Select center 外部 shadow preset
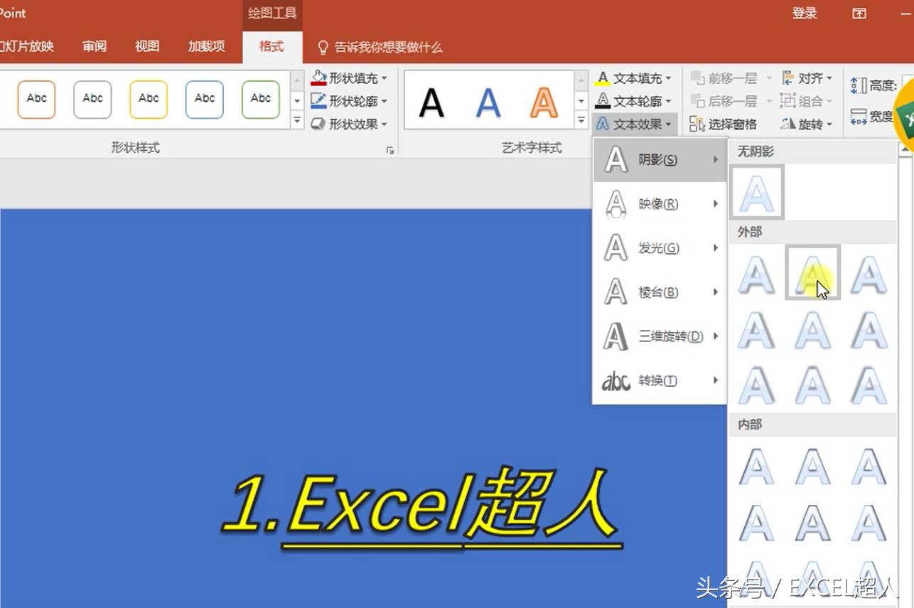The height and width of the screenshot is (608, 914). pos(813,329)
